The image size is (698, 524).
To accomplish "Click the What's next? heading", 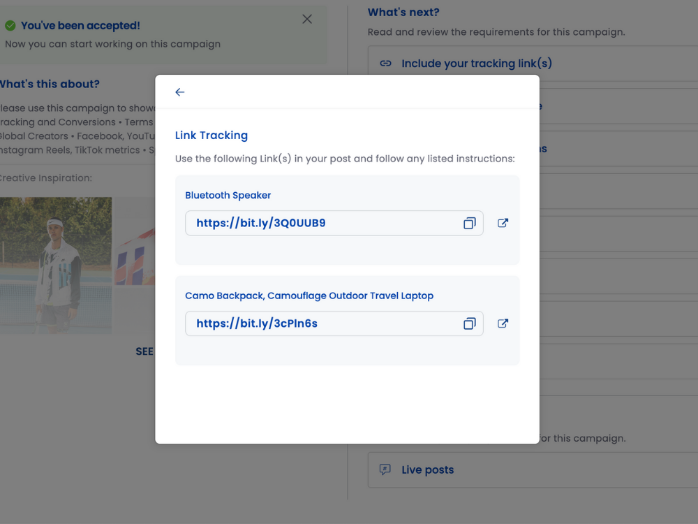I will point(403,13).
